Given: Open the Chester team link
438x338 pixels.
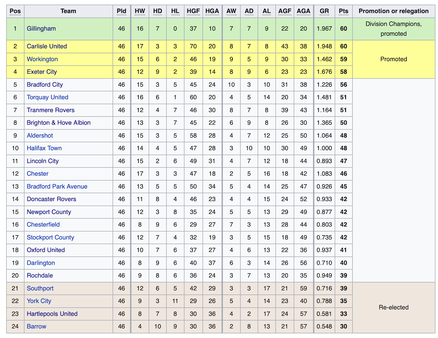Looking at the screenshot, I should pos(37,174).
